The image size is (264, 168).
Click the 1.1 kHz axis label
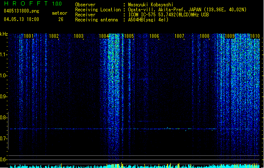[x=3, y=55]
